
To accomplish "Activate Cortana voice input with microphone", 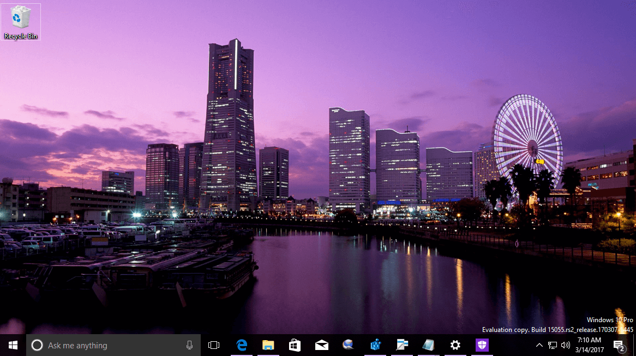I will point(189,345).
